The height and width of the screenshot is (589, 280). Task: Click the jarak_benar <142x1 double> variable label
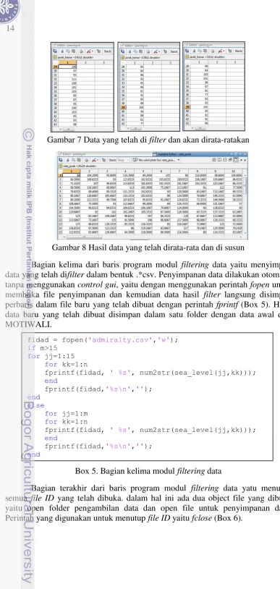(x=75, y=57)
